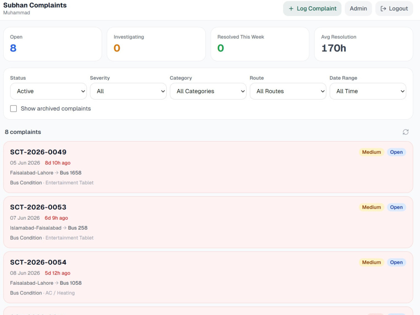
Task: Click the '8 complaints' count text
Action: 23,132
